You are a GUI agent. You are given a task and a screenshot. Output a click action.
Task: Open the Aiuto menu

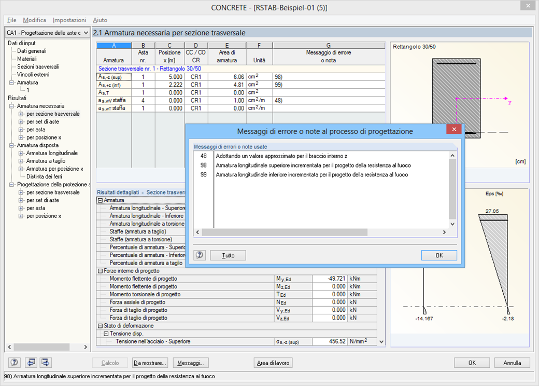click(100, 20)
